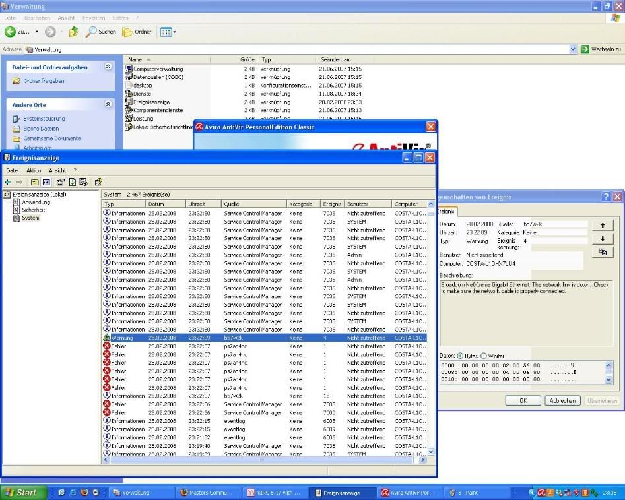Open the address bar dropdown in Verwaltung
Image resolution: width=625 pixels, height=500 pixels.
click(x=573, y=49)
